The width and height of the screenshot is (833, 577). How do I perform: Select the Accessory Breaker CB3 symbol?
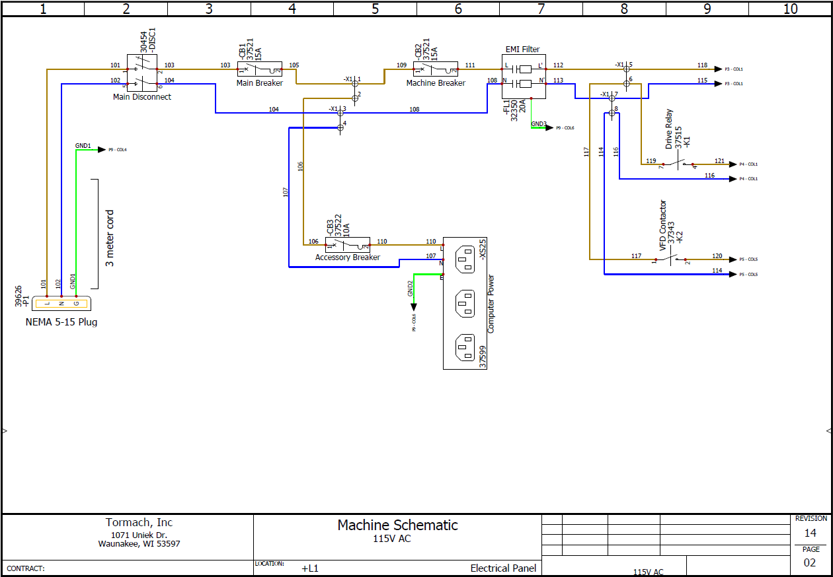(347, 244)
